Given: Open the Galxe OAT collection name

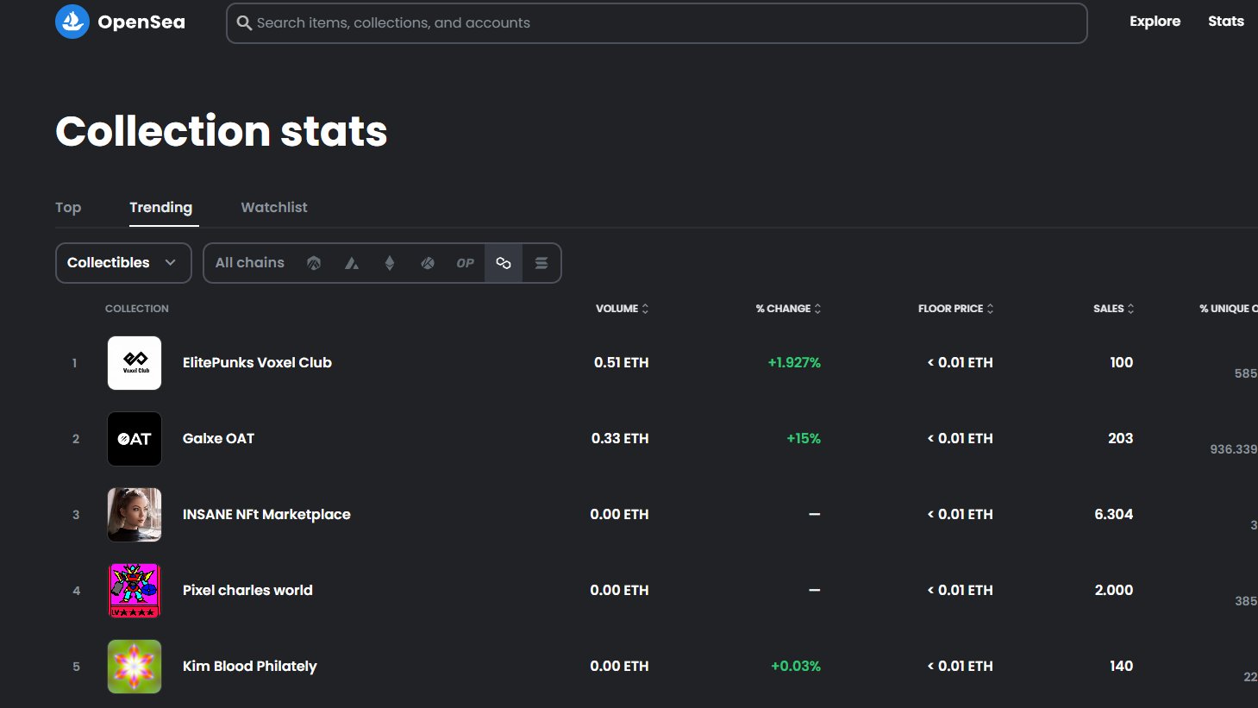Looking at the screenshot, I should [218, 439].
